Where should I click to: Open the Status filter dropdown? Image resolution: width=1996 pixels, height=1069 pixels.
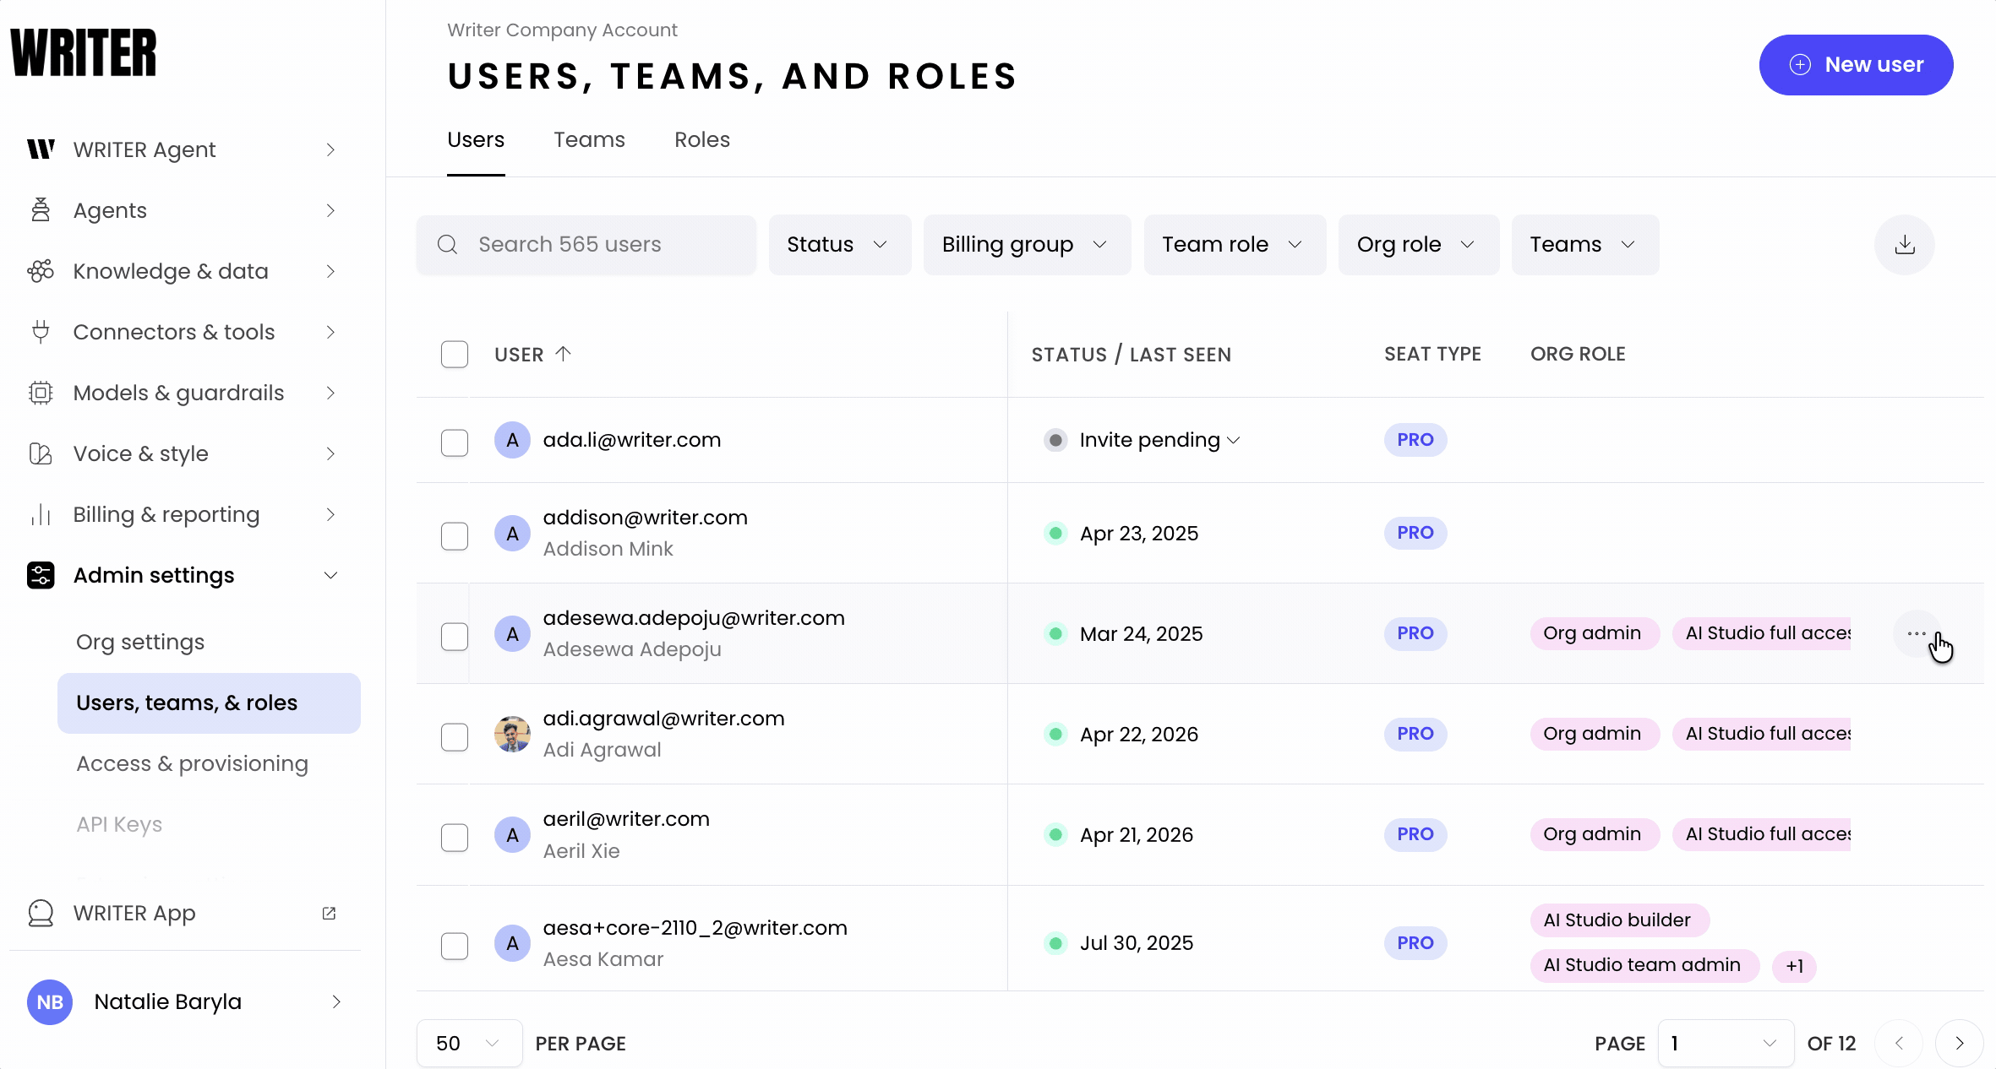click(839, 245)
